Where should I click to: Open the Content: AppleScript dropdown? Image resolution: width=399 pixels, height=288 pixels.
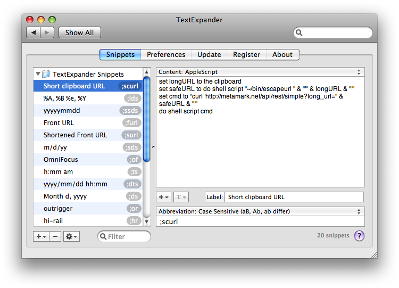(x=260, y=72)
